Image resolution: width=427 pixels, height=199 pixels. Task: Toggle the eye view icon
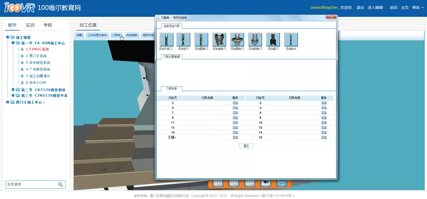tap(265, 183)
